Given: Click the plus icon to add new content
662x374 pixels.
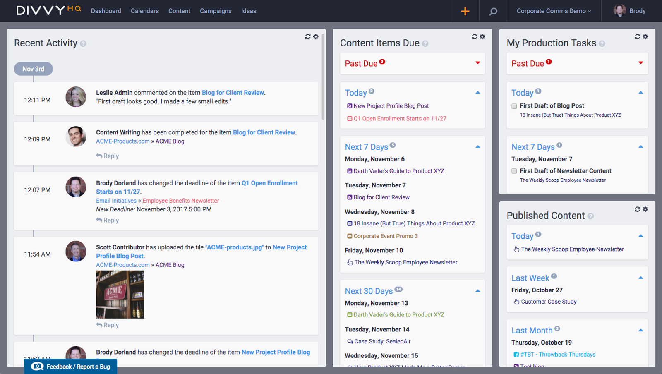Looking at the screenshot, I should click(x=465, y=11).
